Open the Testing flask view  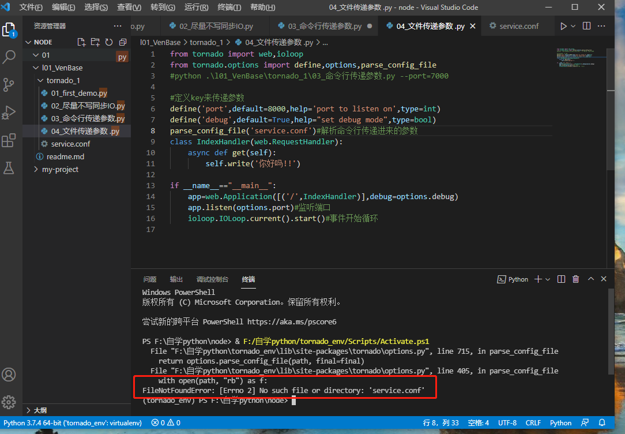pyautogui.click(x=9, y=168)
